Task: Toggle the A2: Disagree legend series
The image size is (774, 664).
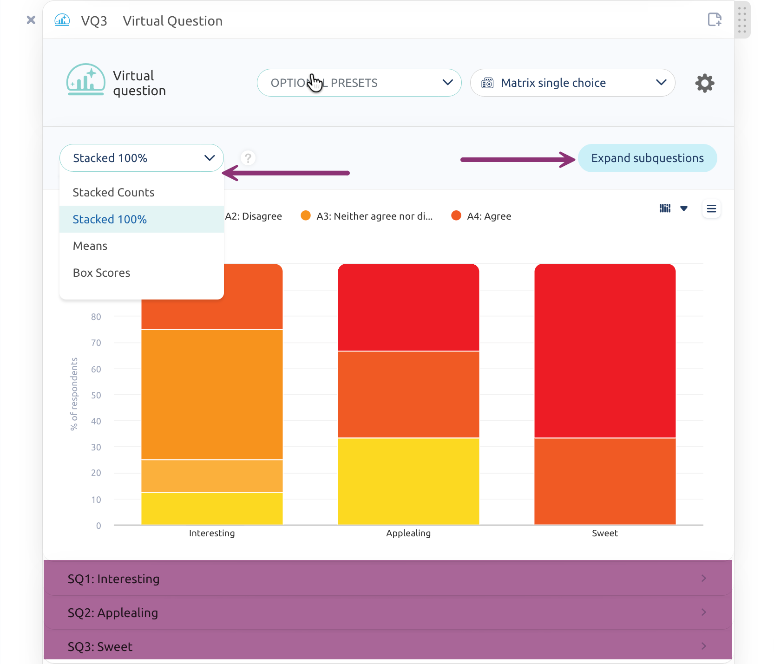Action: coord(253,216)
